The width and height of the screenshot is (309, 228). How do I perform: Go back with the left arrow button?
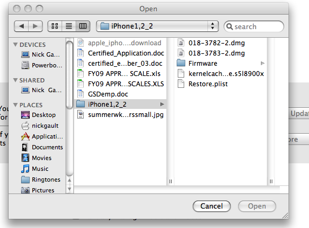click(22, 26)
